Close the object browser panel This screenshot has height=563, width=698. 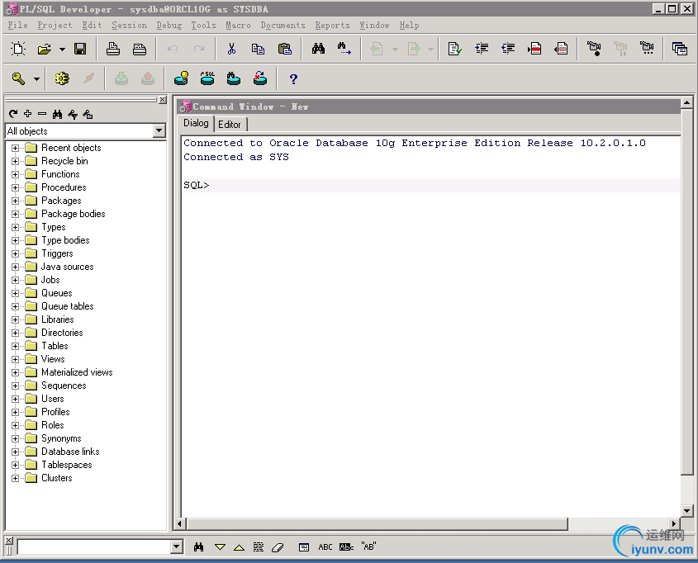pyautogui.click(x=163, y=100)
